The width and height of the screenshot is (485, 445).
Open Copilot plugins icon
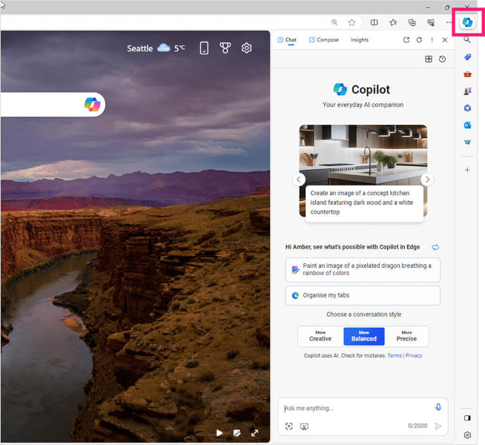pos(429,59)
